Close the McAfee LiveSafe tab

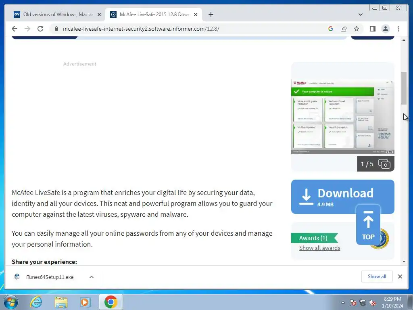pos(196,15)
